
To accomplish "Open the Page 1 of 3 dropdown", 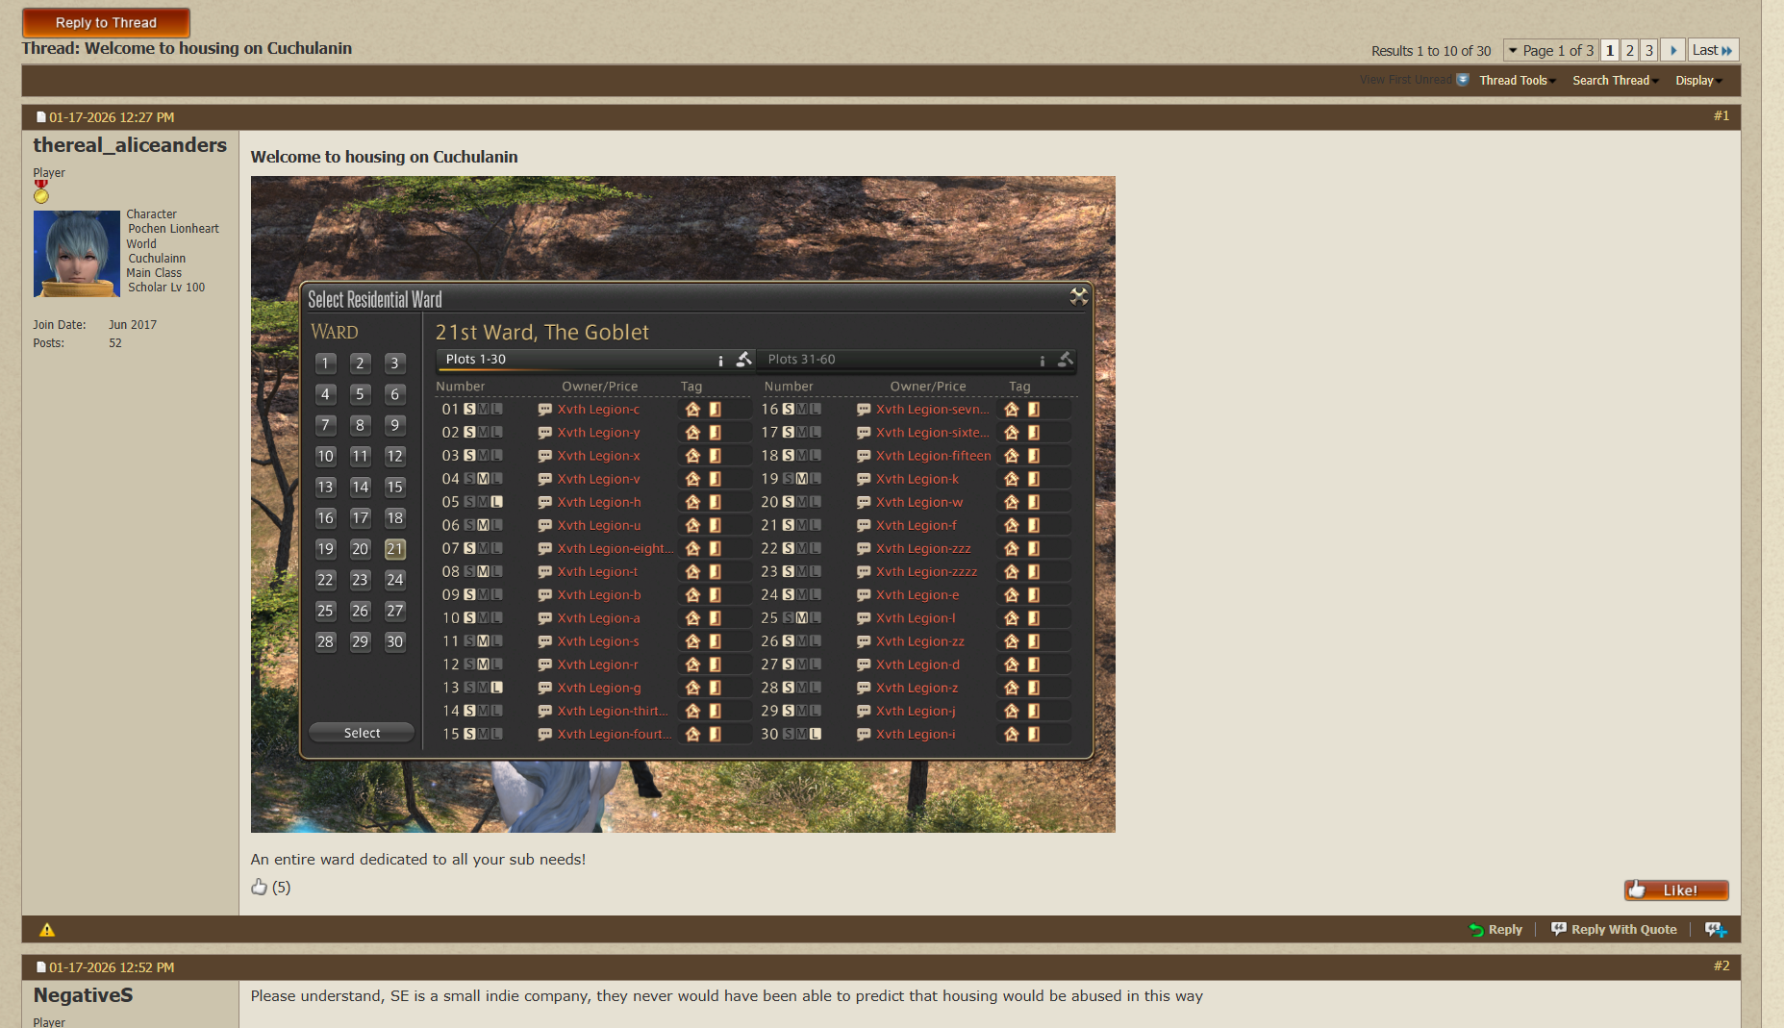I will tap(1550, 50).
